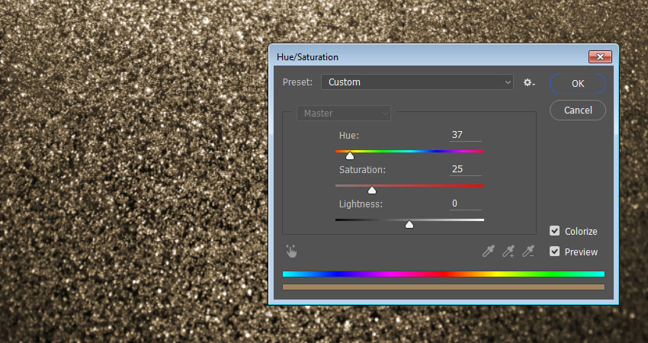Toggle the Preview checkbox

(x=555, y=252)
